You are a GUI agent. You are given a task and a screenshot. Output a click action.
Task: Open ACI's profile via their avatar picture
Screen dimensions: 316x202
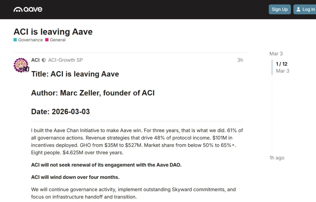coord(21,65)
